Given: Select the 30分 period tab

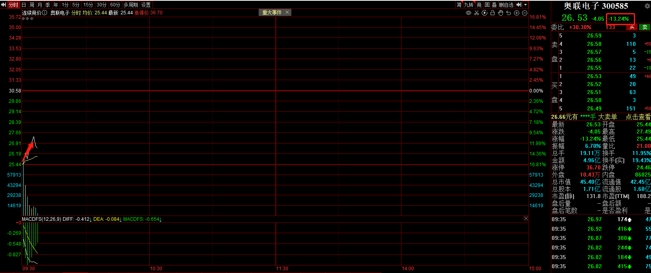Looking at the screenshot, I should tap(102, 5).
